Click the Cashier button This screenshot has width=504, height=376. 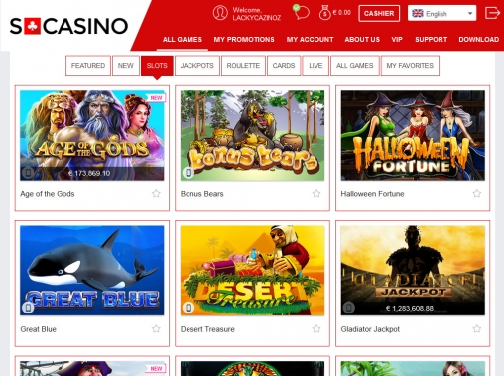click(x=379, y=14)
